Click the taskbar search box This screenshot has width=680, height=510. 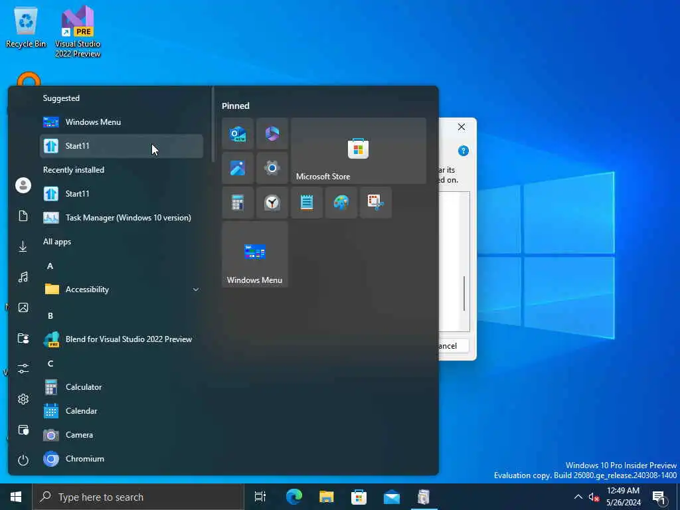coord(138,497)
